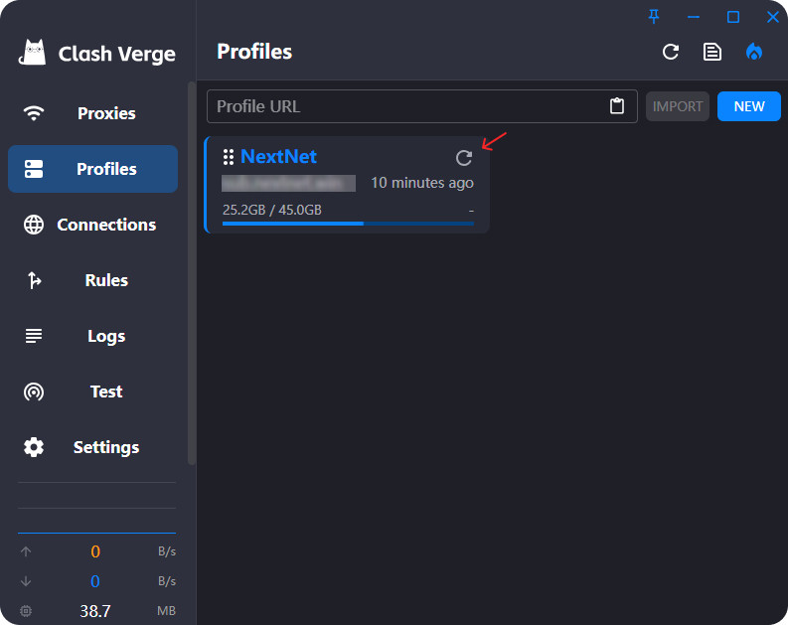
Task: Select the NextNet profile name
Action: [x=278, y=157]
